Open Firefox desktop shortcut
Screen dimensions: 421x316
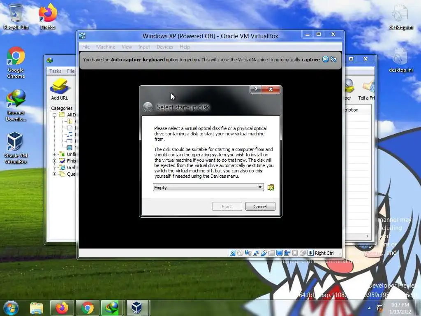pos(48,16)
